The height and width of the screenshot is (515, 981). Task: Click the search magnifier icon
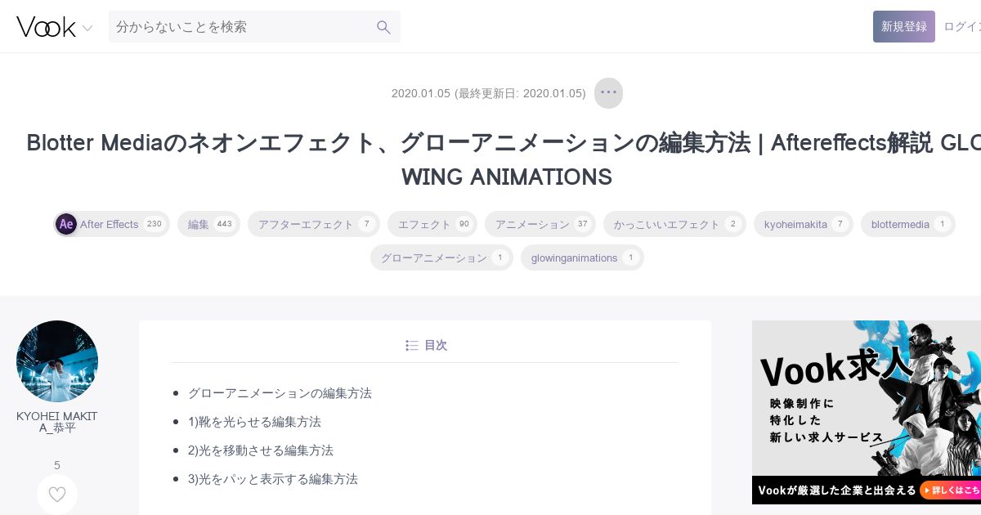coord(383,27)
